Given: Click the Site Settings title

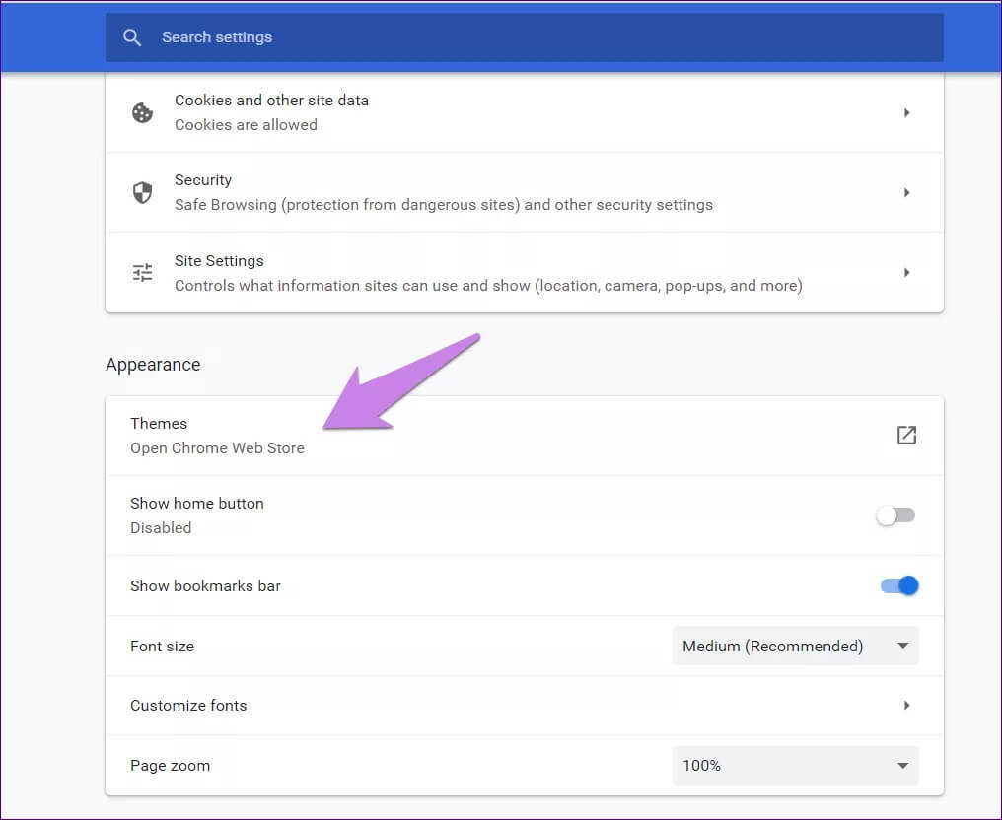Looking at the screenshot, I should pos(219,261).
